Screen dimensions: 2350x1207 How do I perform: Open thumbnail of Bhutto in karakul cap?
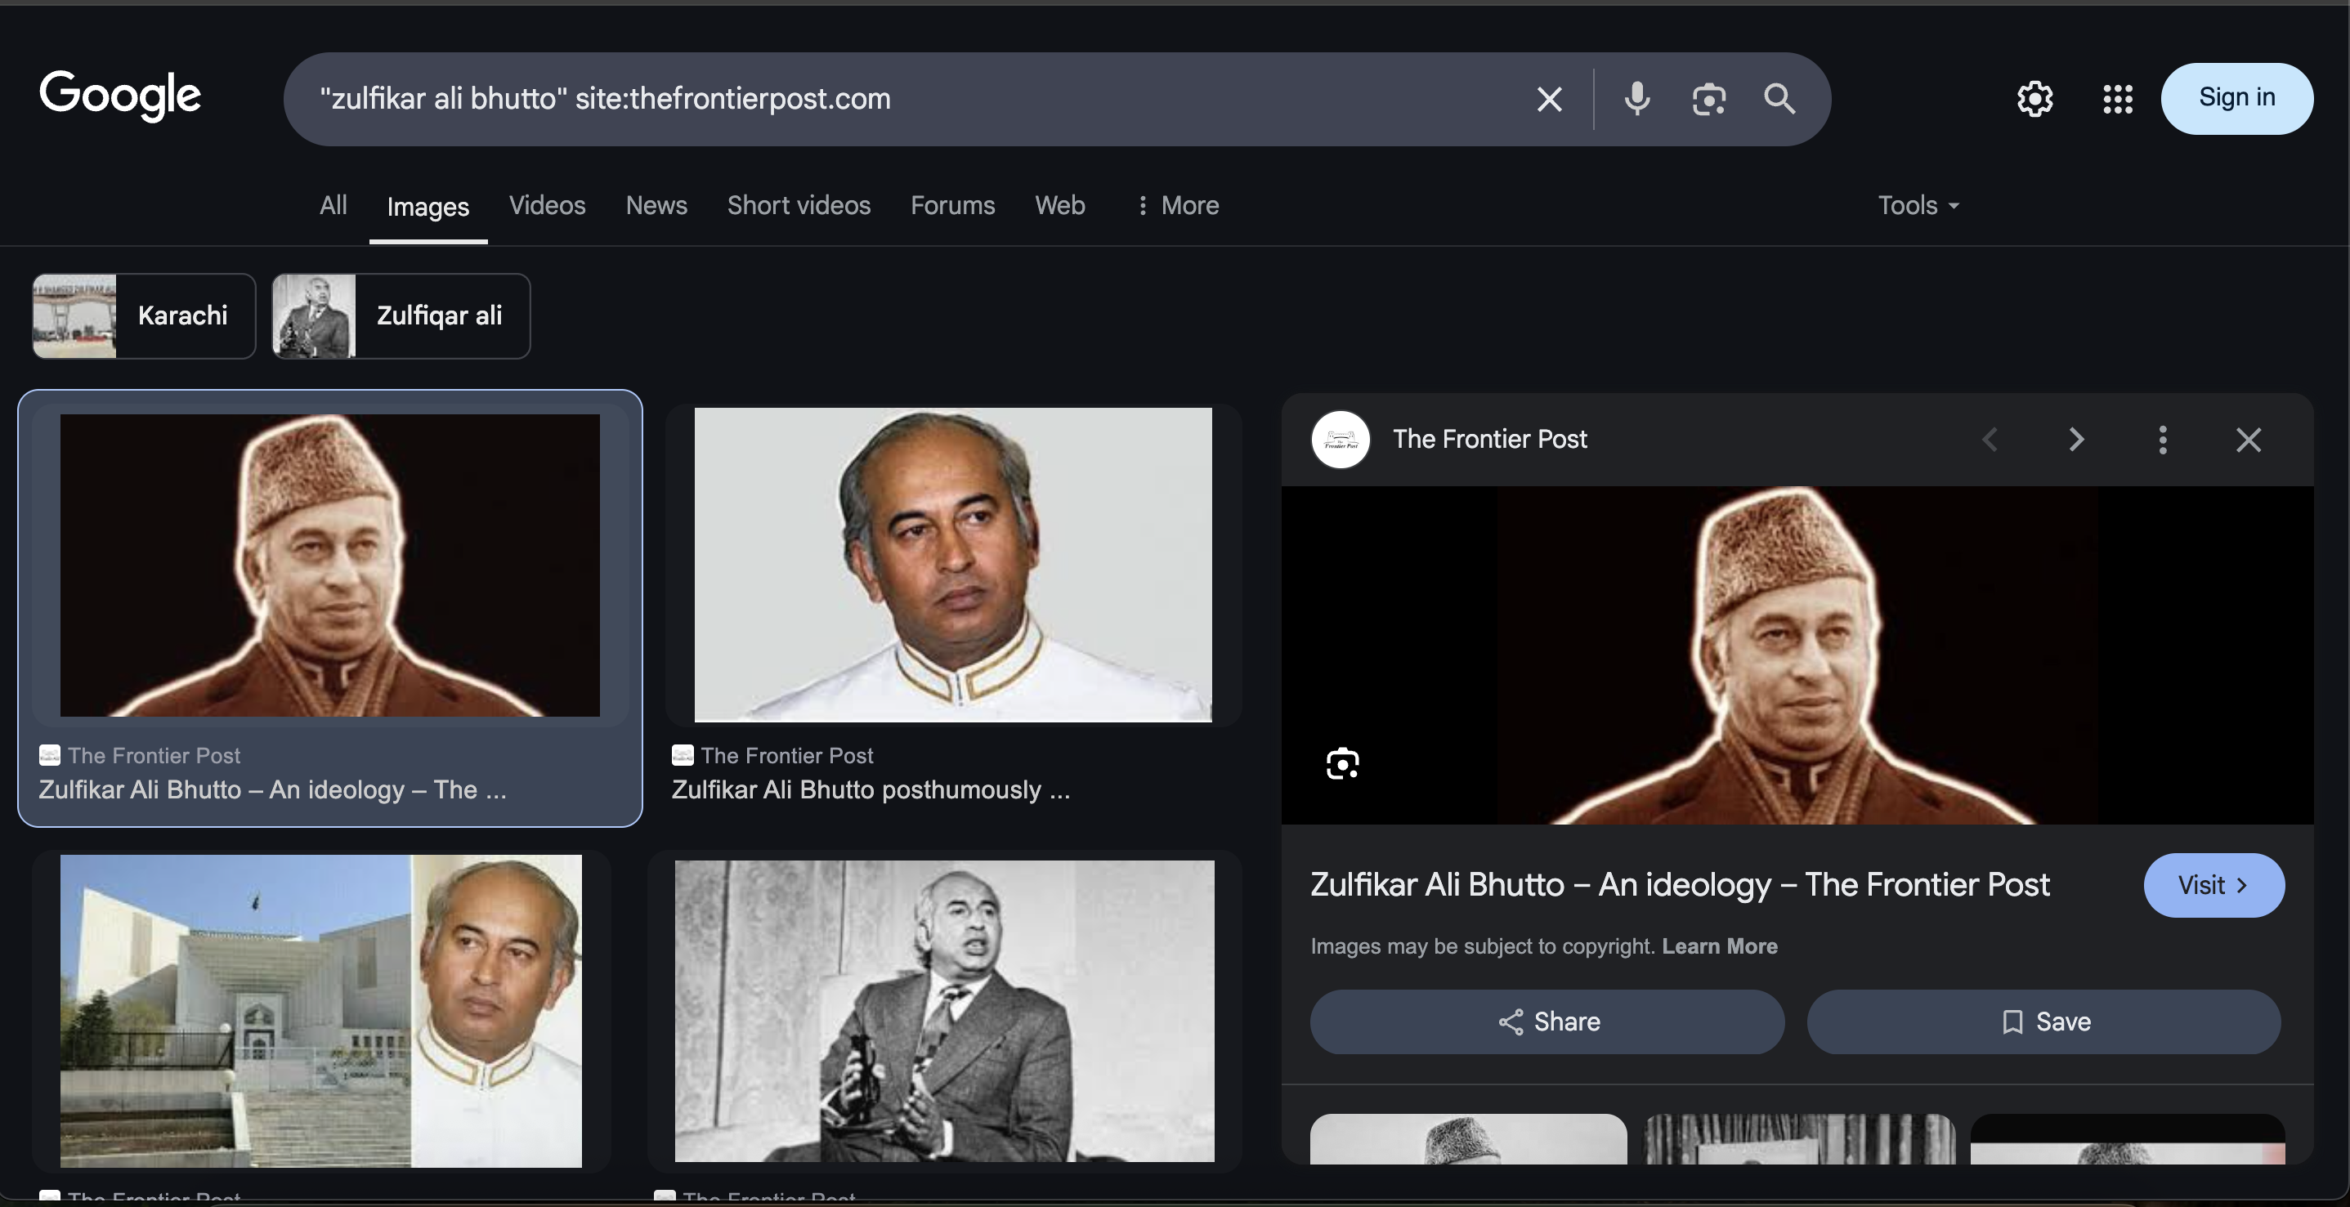(x=329, y=565)
